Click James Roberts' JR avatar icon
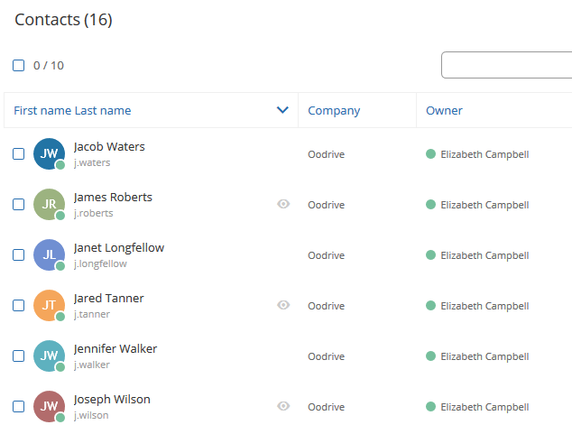 click(49, 204)
